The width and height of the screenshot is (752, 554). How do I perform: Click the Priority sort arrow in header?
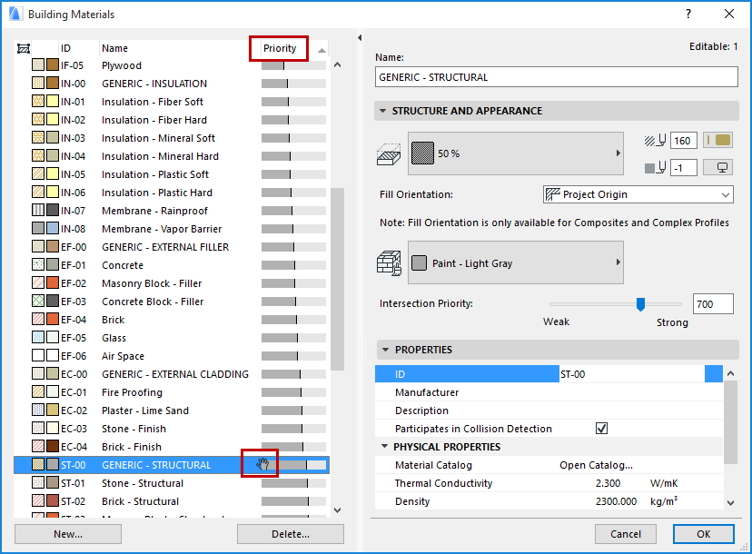322,50
